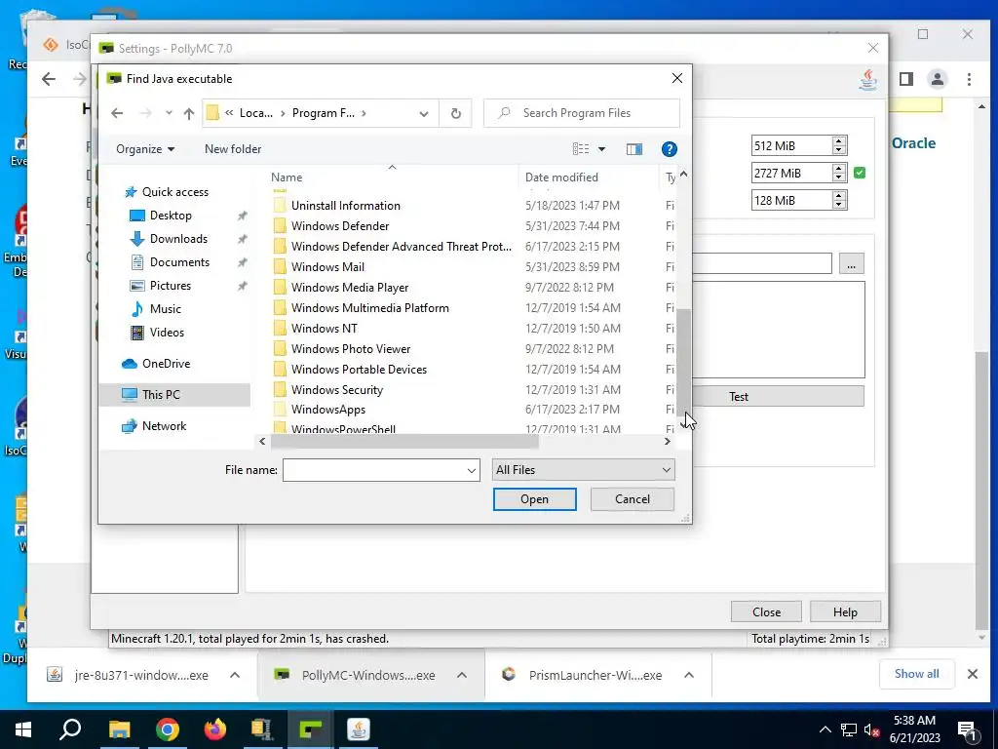998x749 pixels.
Task: Select This PC in the navigation pane
Action: pos(174,394)
